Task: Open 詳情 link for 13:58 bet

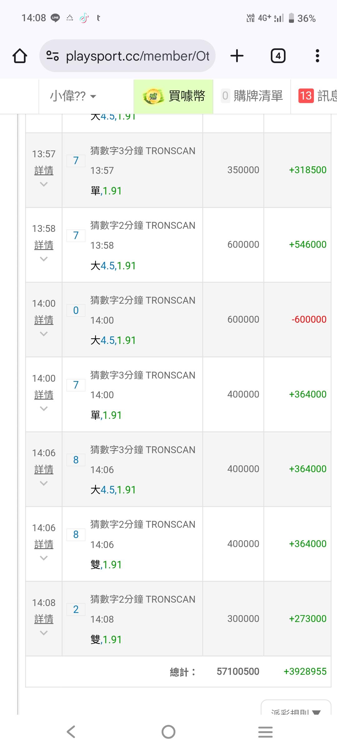Action: (44, 245)
